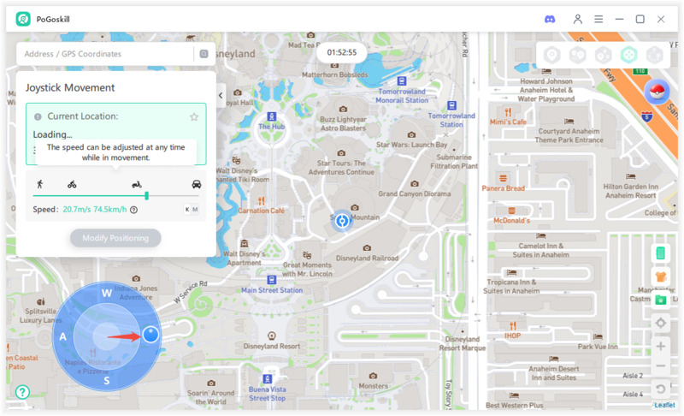Open the green favorites folder icon
The image size is (684, 416).
coord(660,299)
